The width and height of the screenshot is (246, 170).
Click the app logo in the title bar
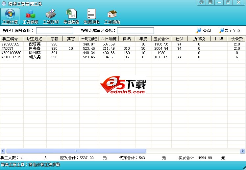(x=4, y=3)
